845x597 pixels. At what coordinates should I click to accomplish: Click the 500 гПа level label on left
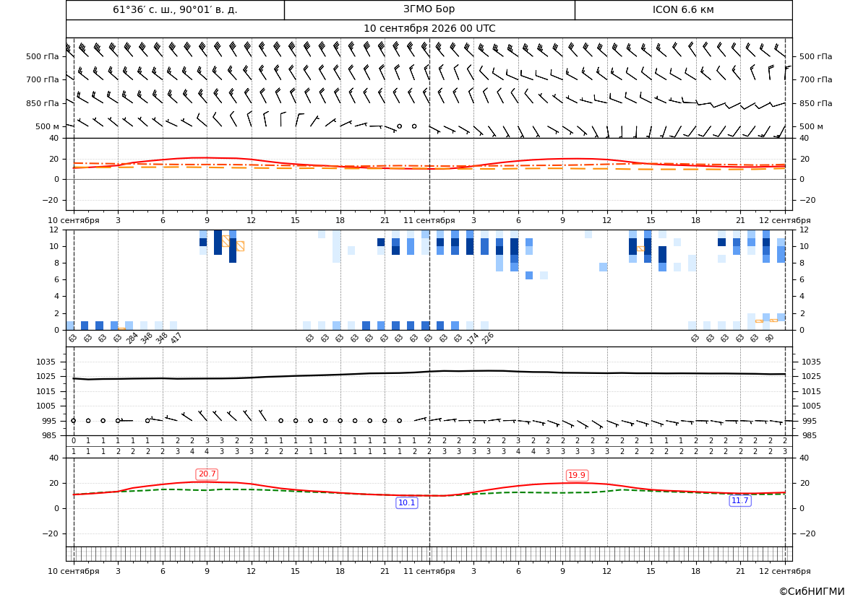(x=43, y=56)
